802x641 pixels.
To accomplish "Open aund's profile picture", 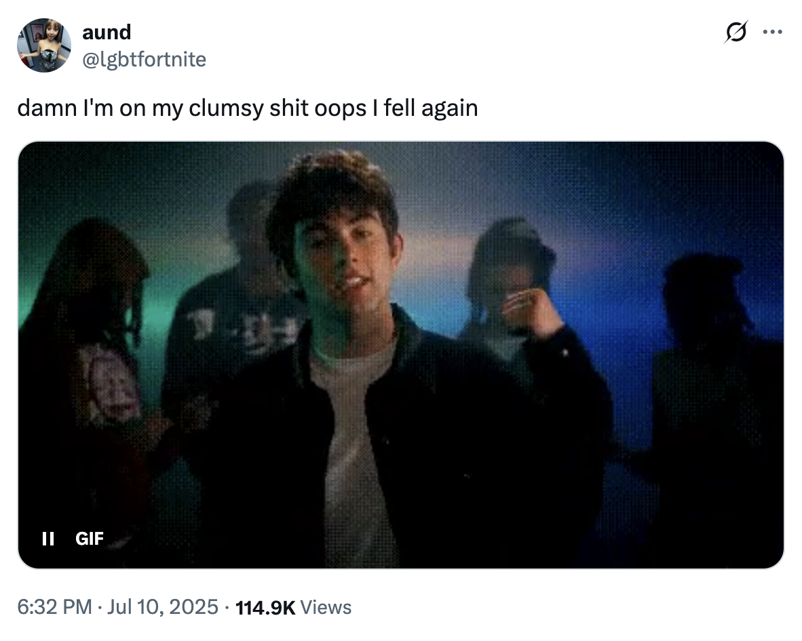I will [x=44, y=45].
